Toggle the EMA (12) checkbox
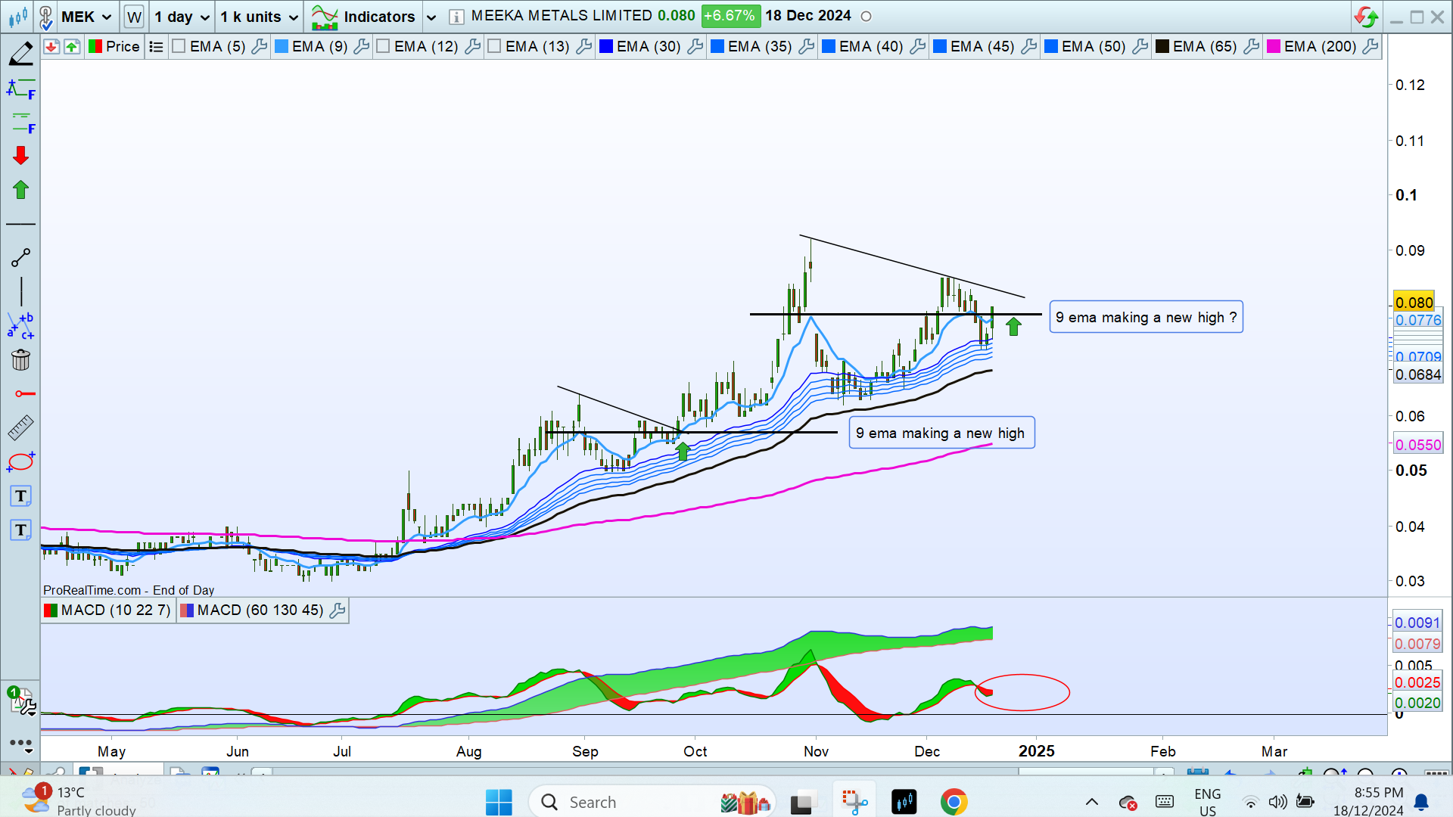Image resolution: width=1453 pixels, height=817 pixels. click(383, 47)
